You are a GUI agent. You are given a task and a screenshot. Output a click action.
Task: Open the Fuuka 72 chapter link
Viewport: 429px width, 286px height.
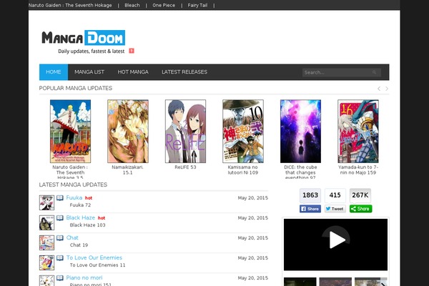[80, 205]
